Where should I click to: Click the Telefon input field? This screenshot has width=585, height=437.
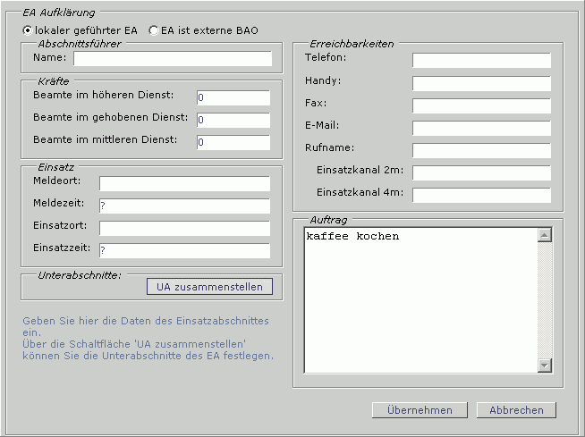click(481, 60)
